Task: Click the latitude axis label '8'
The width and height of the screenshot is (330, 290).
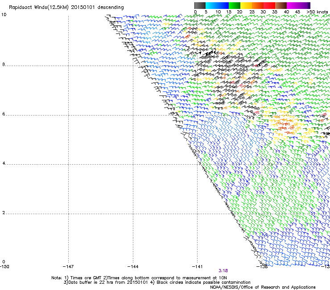Action: [4, 64]
